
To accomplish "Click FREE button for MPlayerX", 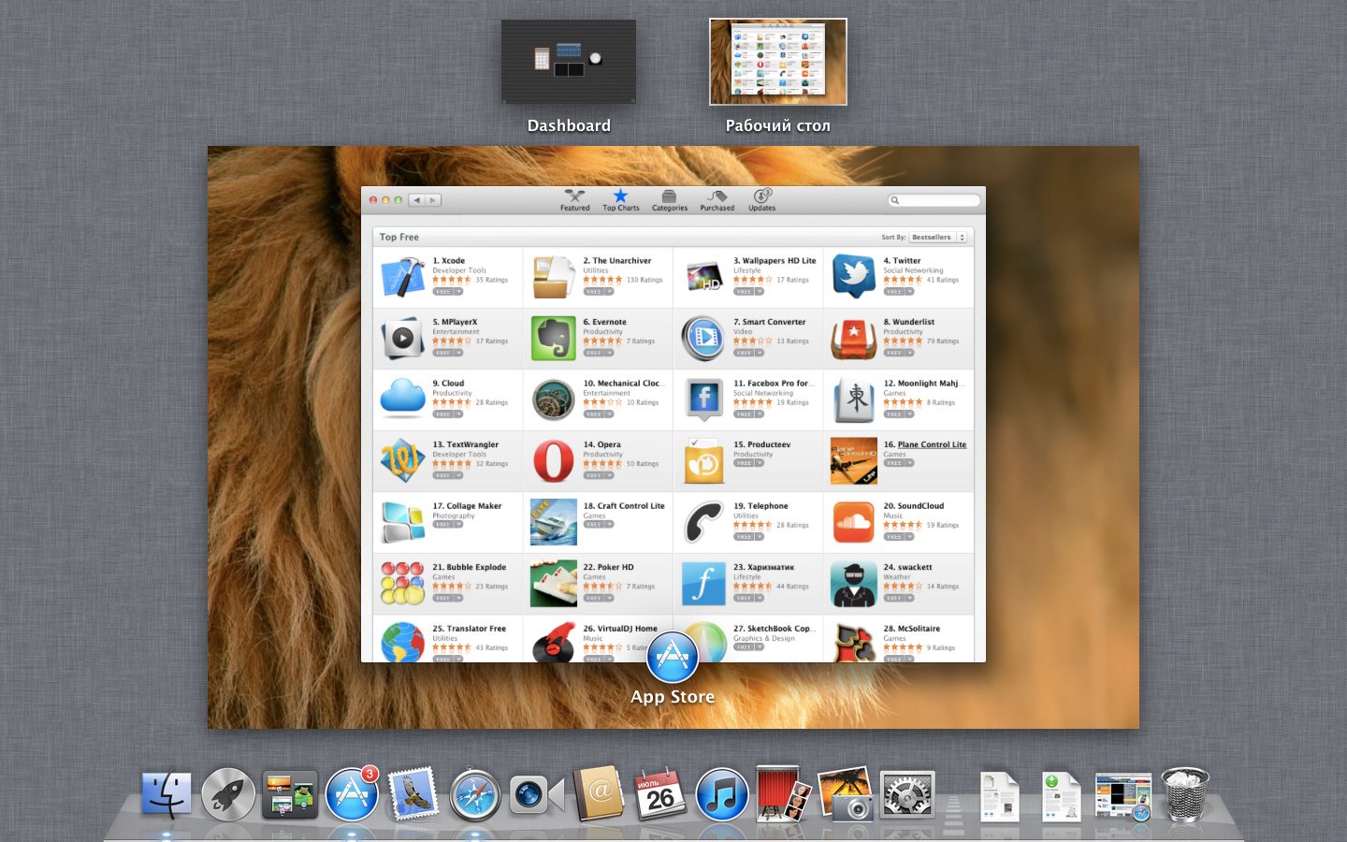I will click(x=443, y=353).
